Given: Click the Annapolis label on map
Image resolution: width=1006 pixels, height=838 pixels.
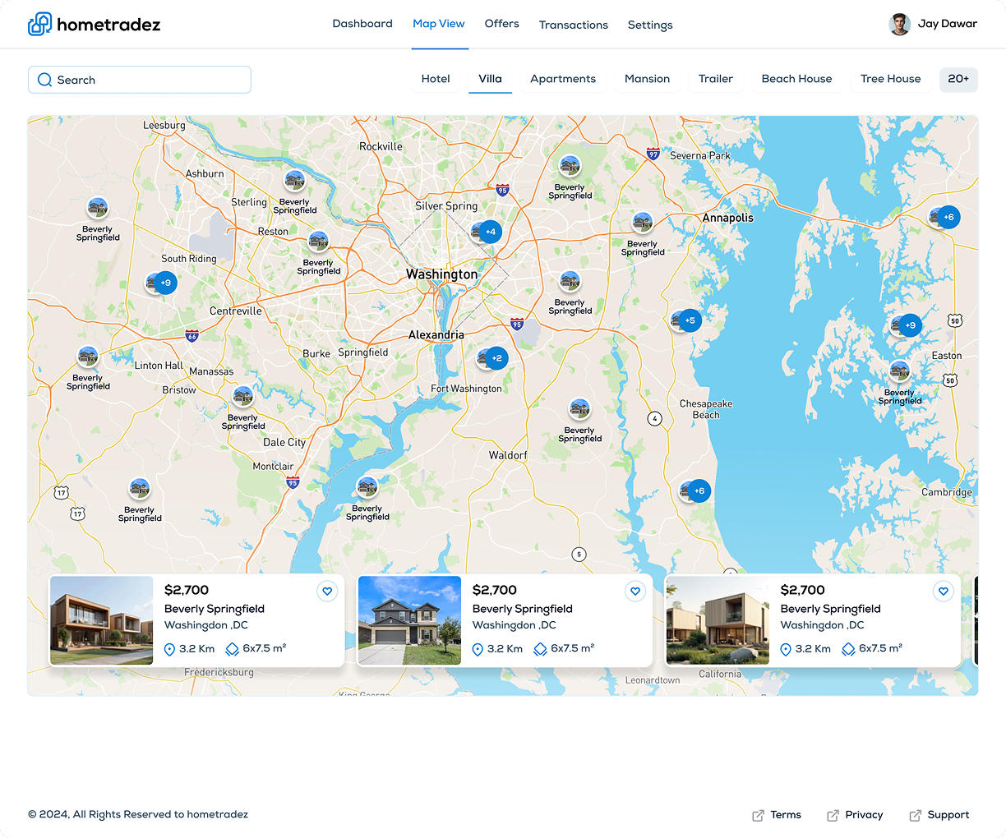Looking at the screenshot, I should tap(728, 218).
